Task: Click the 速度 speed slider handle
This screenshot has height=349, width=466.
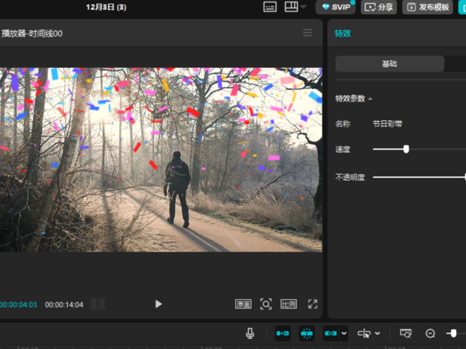Action: [x=406, y=149]
